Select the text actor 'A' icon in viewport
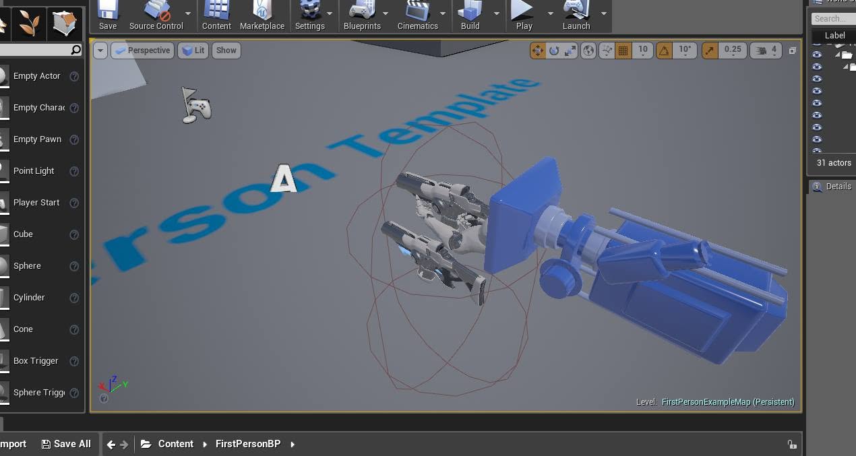The width and height of the screenshot is (856, 456). point(284,178)
